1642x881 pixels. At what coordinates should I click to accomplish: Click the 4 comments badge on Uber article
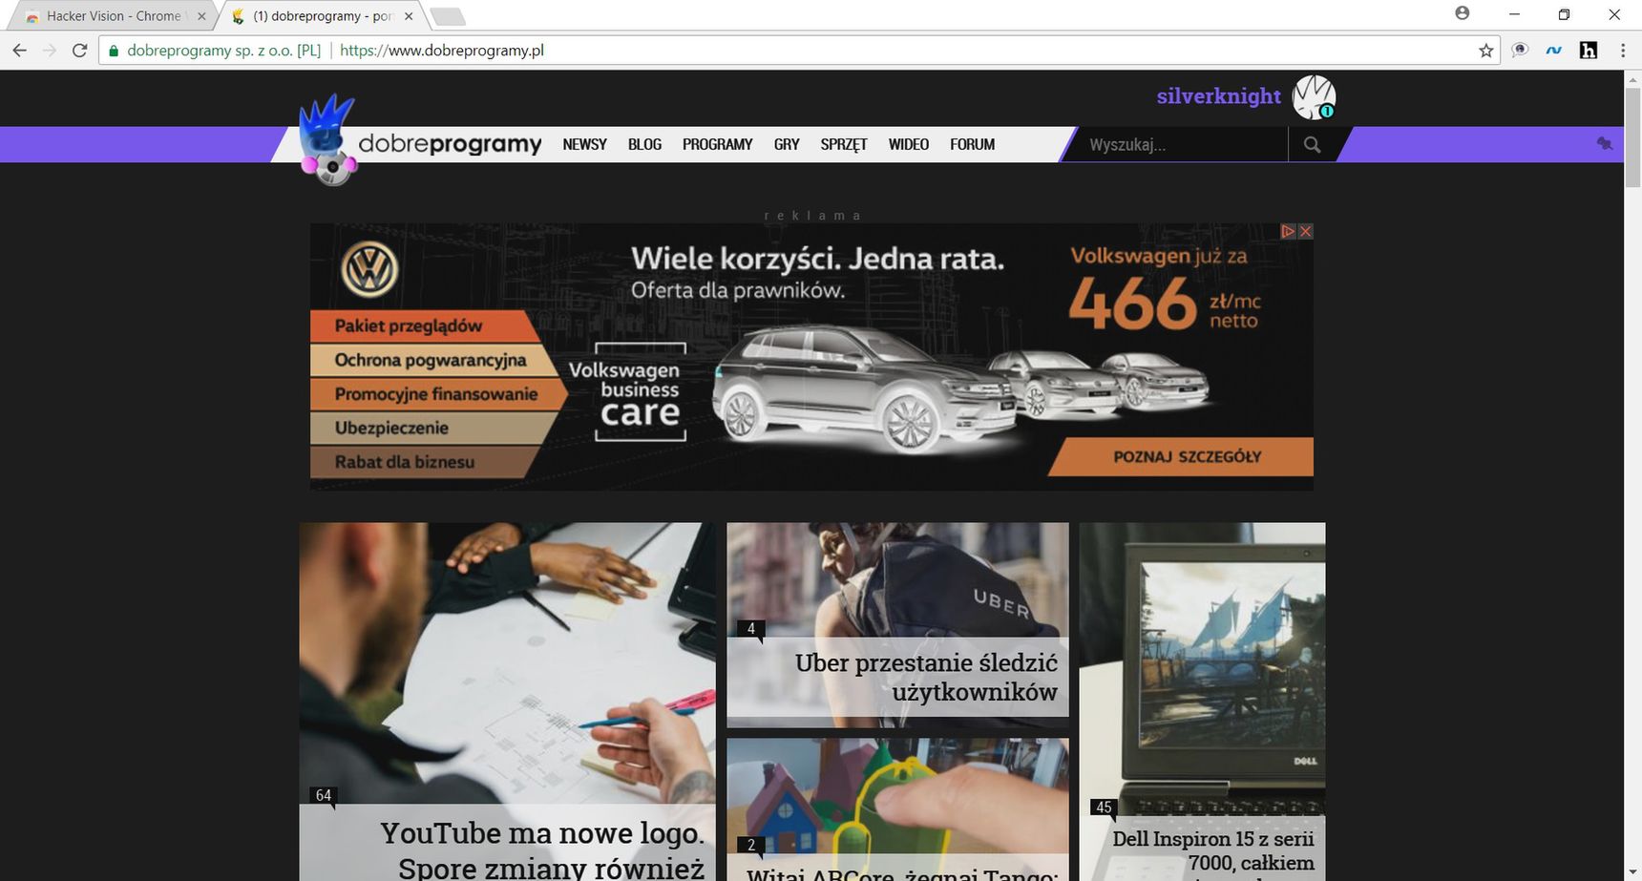[750, 628]
